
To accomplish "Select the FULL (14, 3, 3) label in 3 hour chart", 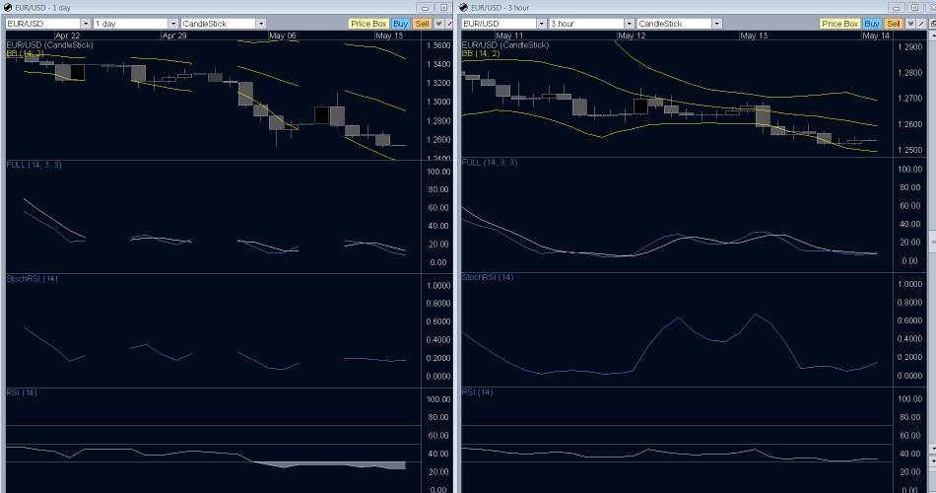I will pos(490,163).
